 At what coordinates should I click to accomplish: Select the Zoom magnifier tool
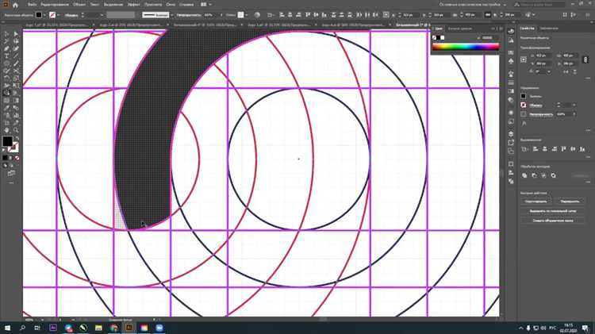pos(16,130)
